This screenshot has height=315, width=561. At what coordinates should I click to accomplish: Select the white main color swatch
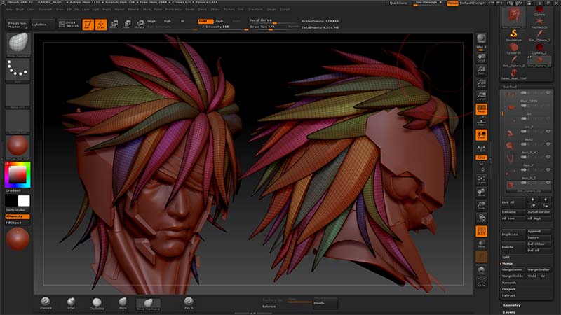pos(24,200)
